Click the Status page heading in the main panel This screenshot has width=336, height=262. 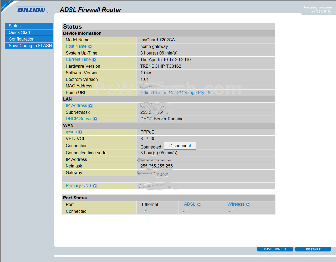tap(73, 27)
